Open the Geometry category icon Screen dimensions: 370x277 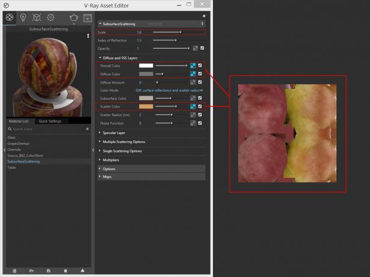tap(37, 17)
